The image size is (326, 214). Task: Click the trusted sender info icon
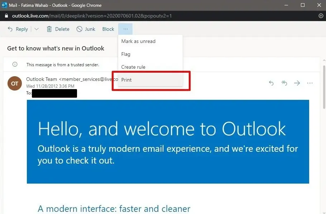[15, 64]
